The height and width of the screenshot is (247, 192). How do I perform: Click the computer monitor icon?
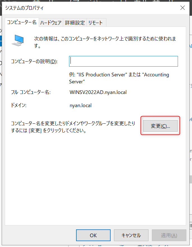click(18, 40)
